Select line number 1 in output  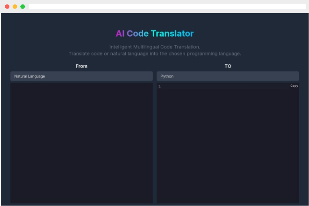coord(160,86)
